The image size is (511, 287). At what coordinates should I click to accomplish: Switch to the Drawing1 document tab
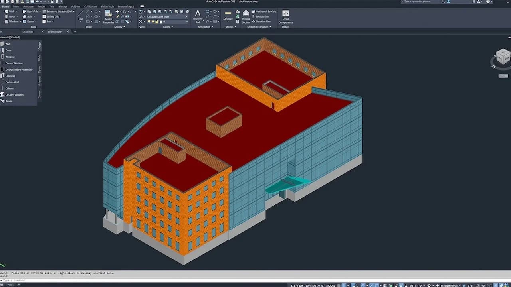click(x=28, y=31)
